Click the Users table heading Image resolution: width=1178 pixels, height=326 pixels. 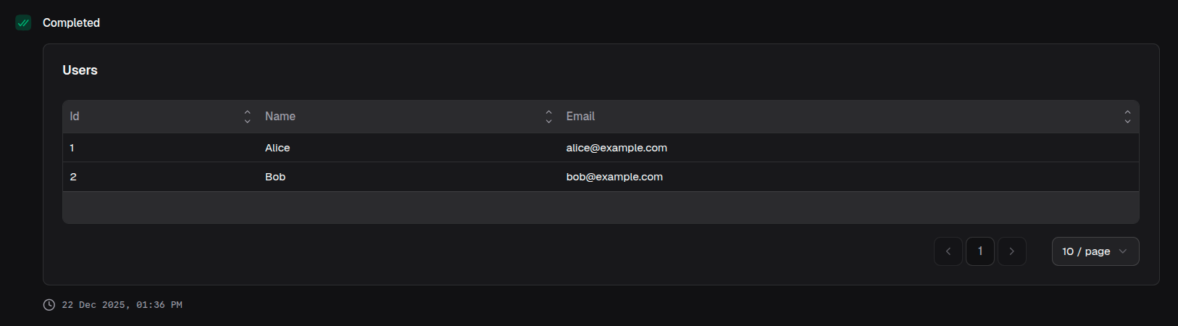(x=80, y=70)
